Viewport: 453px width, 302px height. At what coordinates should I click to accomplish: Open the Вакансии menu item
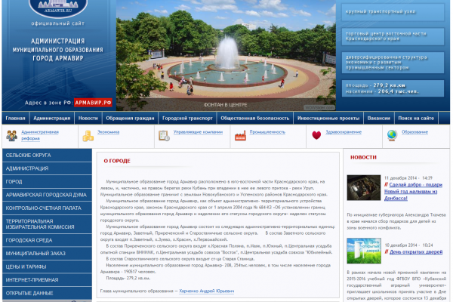click(x=379, y=119)
